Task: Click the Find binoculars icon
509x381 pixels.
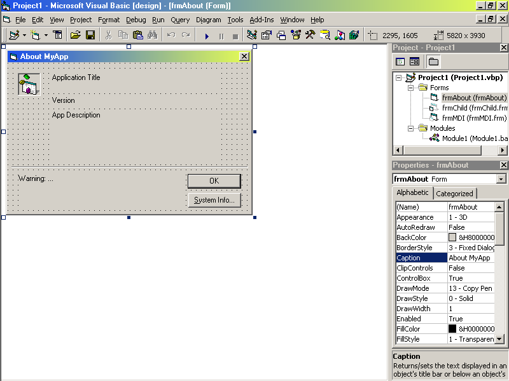Action: click(x=152, y=35)
